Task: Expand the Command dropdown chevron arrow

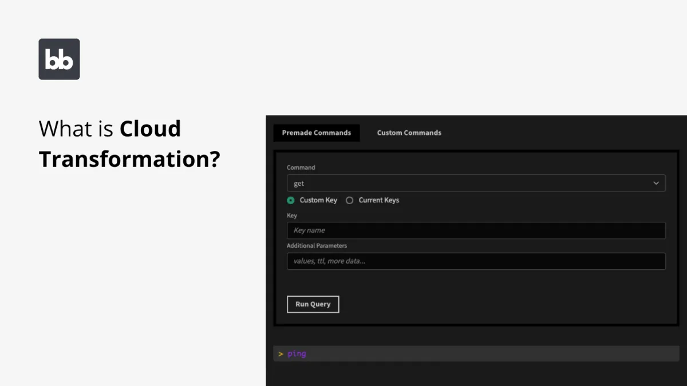Action: click(x=656, y=183)
